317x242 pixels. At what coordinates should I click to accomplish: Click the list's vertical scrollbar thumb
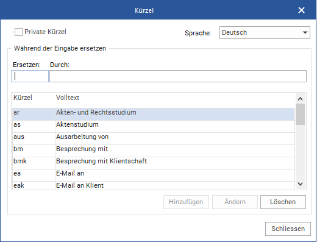[x=300, y=114]
